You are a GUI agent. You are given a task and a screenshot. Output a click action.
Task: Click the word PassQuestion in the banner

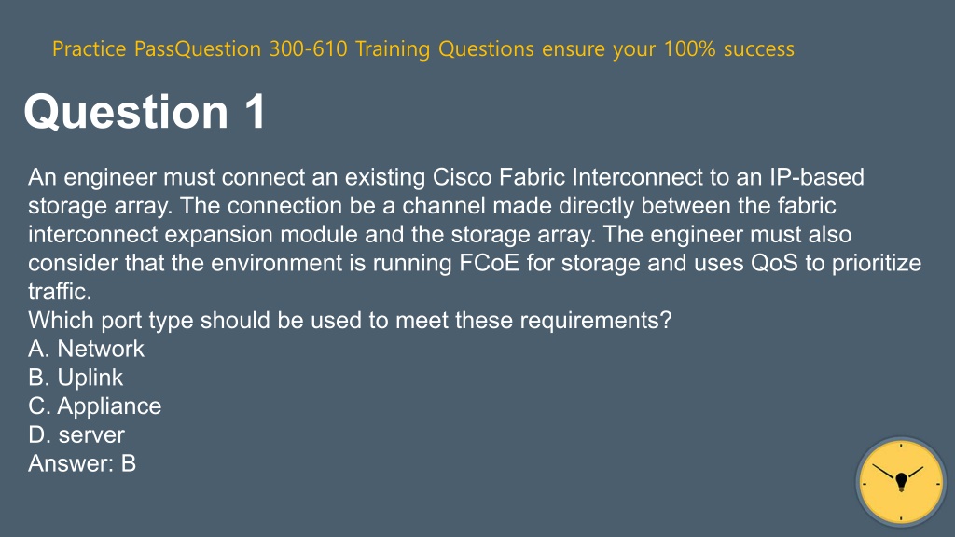[198, 48]
